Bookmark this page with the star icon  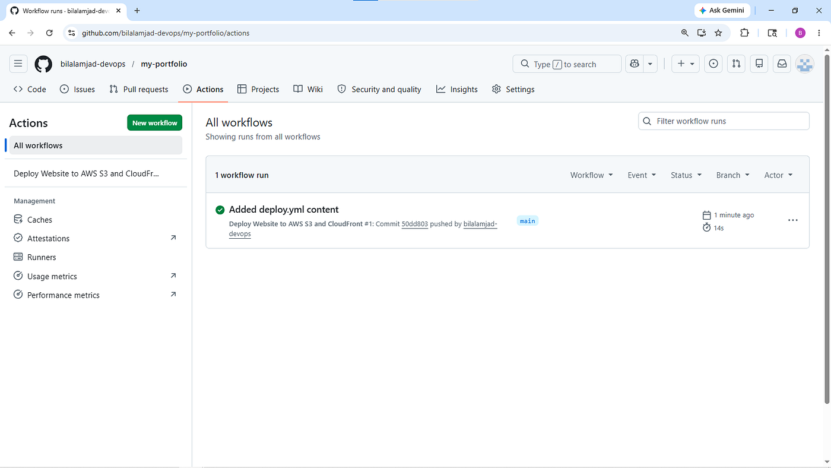tap(718, 33)
